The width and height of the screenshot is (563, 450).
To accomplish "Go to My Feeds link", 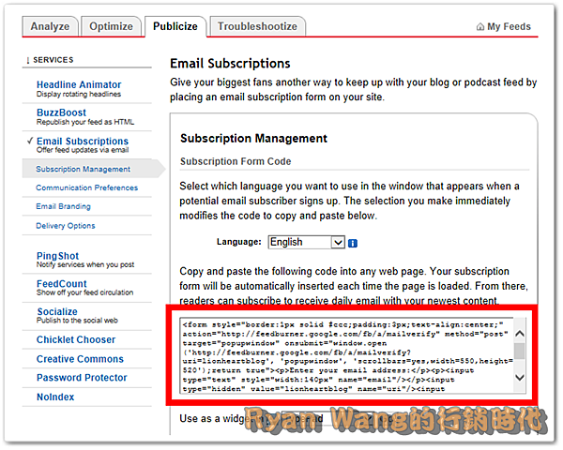I will [509, 26].
